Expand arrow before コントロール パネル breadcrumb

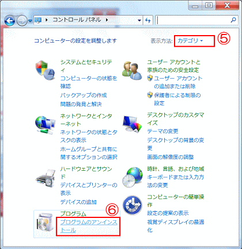click(47, 20)
